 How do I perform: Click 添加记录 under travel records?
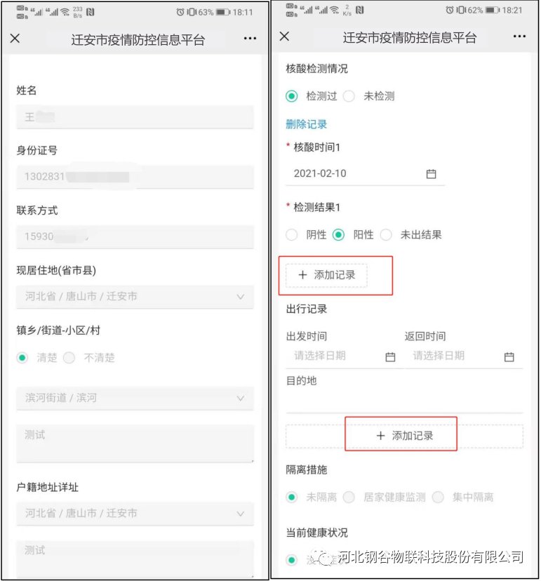(404, 436)
